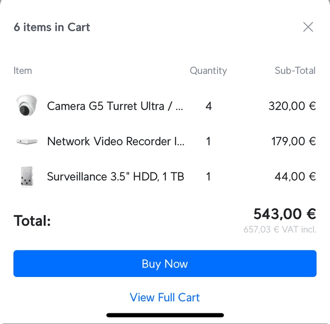The height and width of the screenshot is (324, 330).
Task: Open the Network Video Recorder item name
Action: [x=116, y=141]
